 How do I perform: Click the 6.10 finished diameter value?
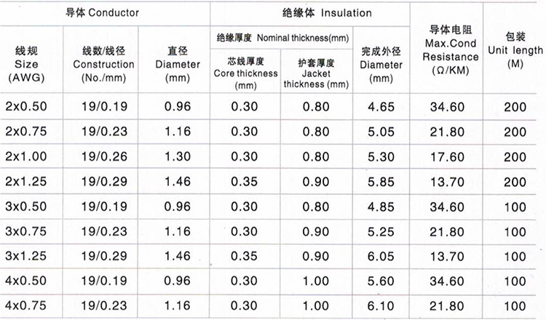point(381,306)
